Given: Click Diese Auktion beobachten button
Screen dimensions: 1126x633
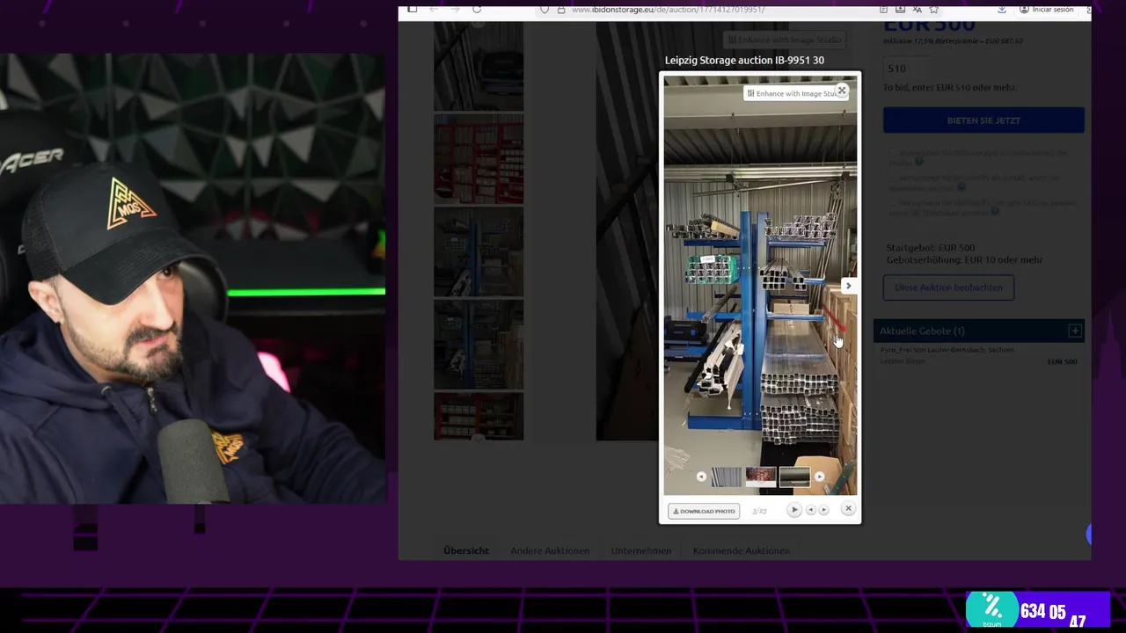Looking at the screenshot, I should (x=948, y=287).
